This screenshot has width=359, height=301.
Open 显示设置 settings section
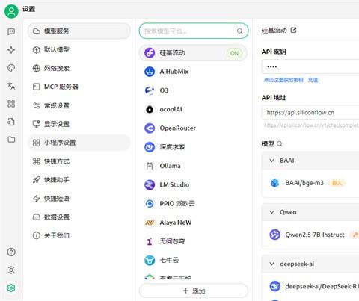coord(79,124)
